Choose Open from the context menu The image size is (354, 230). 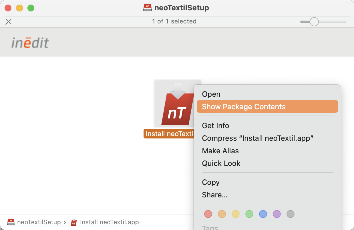click(x=267, y=94)
